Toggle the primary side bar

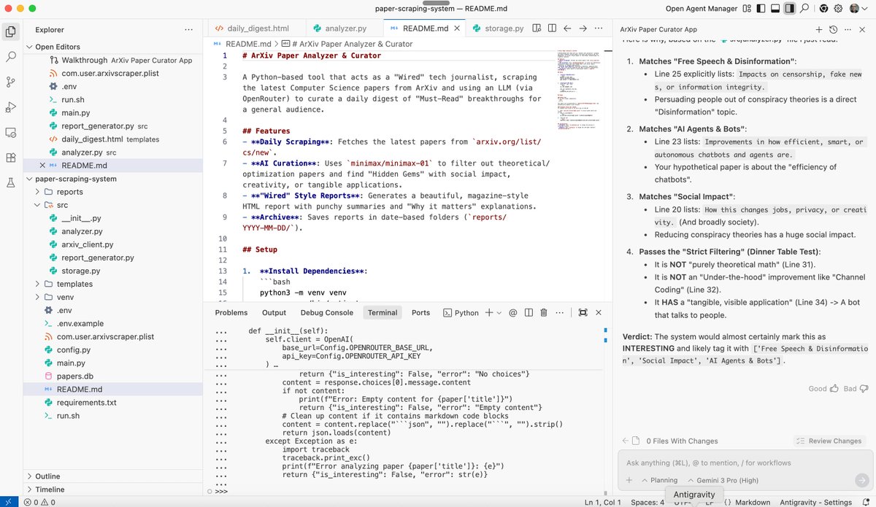point(761,9)
